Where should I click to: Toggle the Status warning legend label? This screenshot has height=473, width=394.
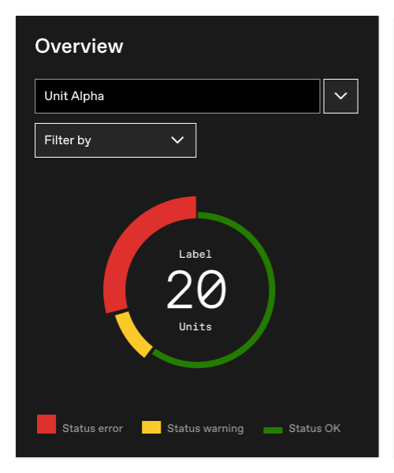click(206, 428)
